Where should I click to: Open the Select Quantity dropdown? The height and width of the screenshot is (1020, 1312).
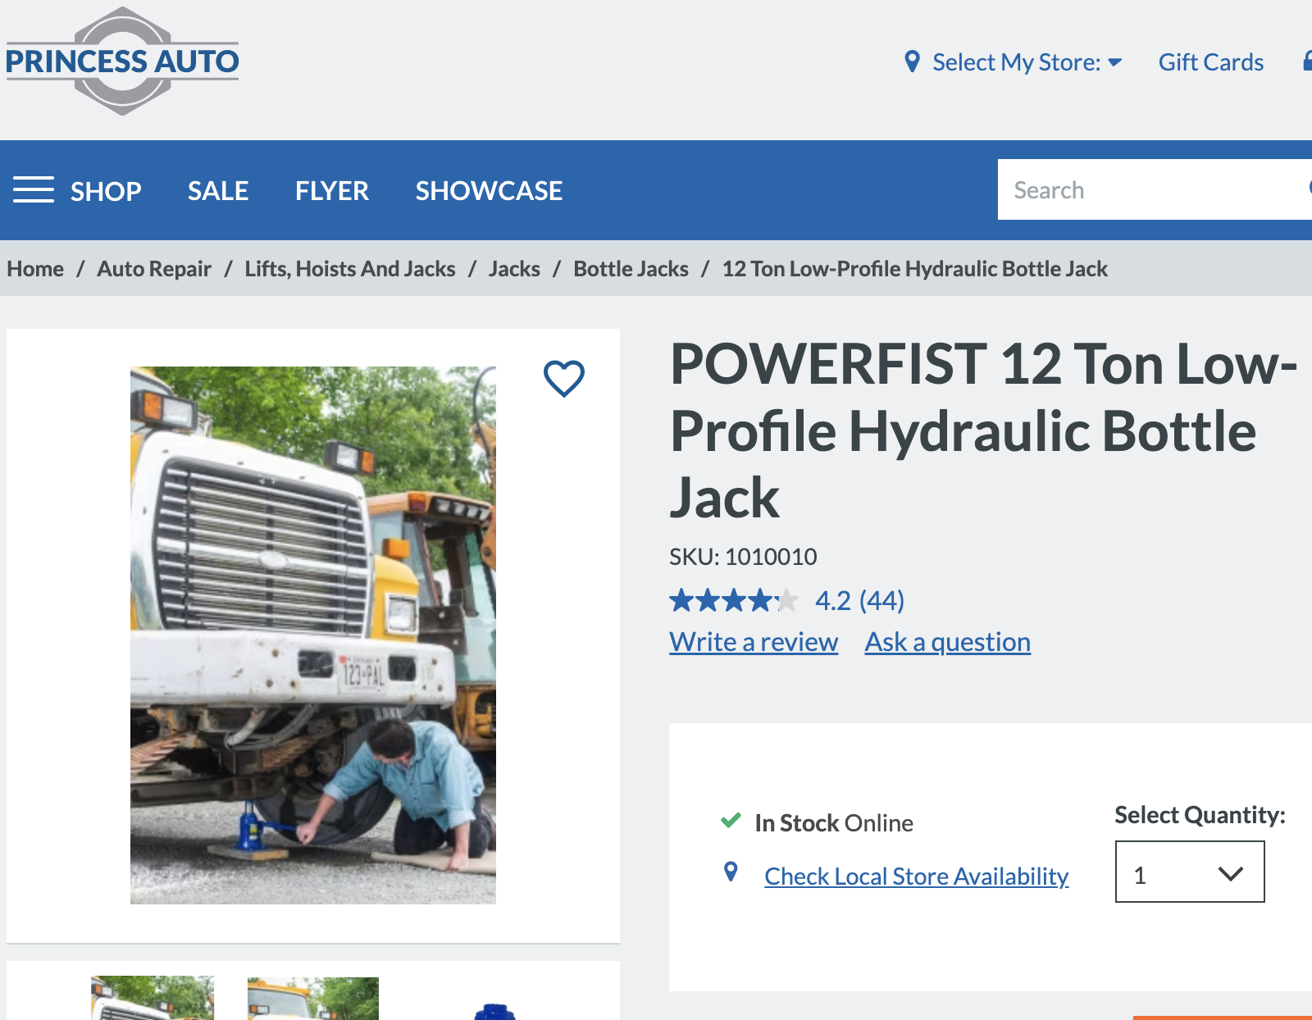[x=1190, y=872]
